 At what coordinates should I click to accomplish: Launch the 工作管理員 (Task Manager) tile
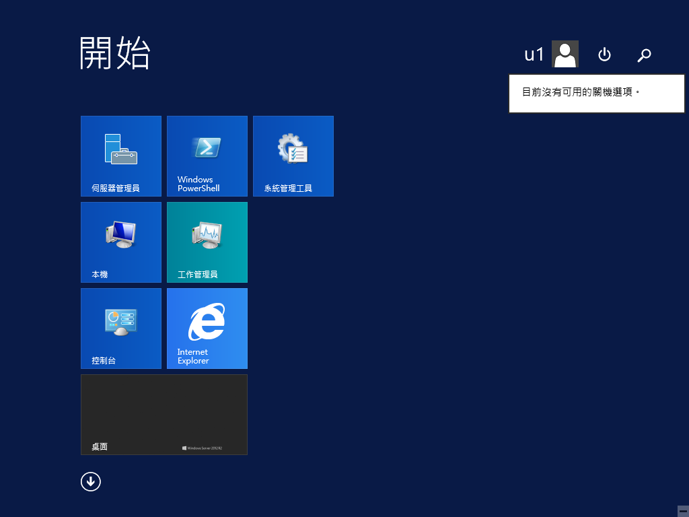coord(207,242)
